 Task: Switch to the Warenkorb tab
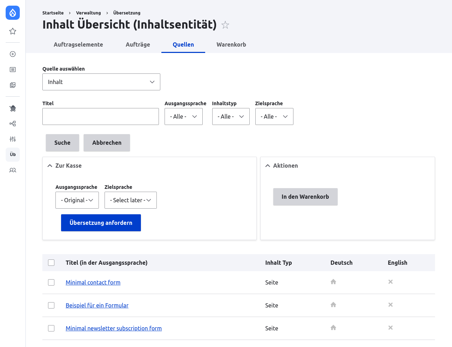(x=231, y=44)
